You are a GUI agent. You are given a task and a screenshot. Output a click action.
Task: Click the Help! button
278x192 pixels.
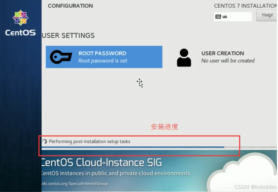pyautogui.click(x=267, y=15)
